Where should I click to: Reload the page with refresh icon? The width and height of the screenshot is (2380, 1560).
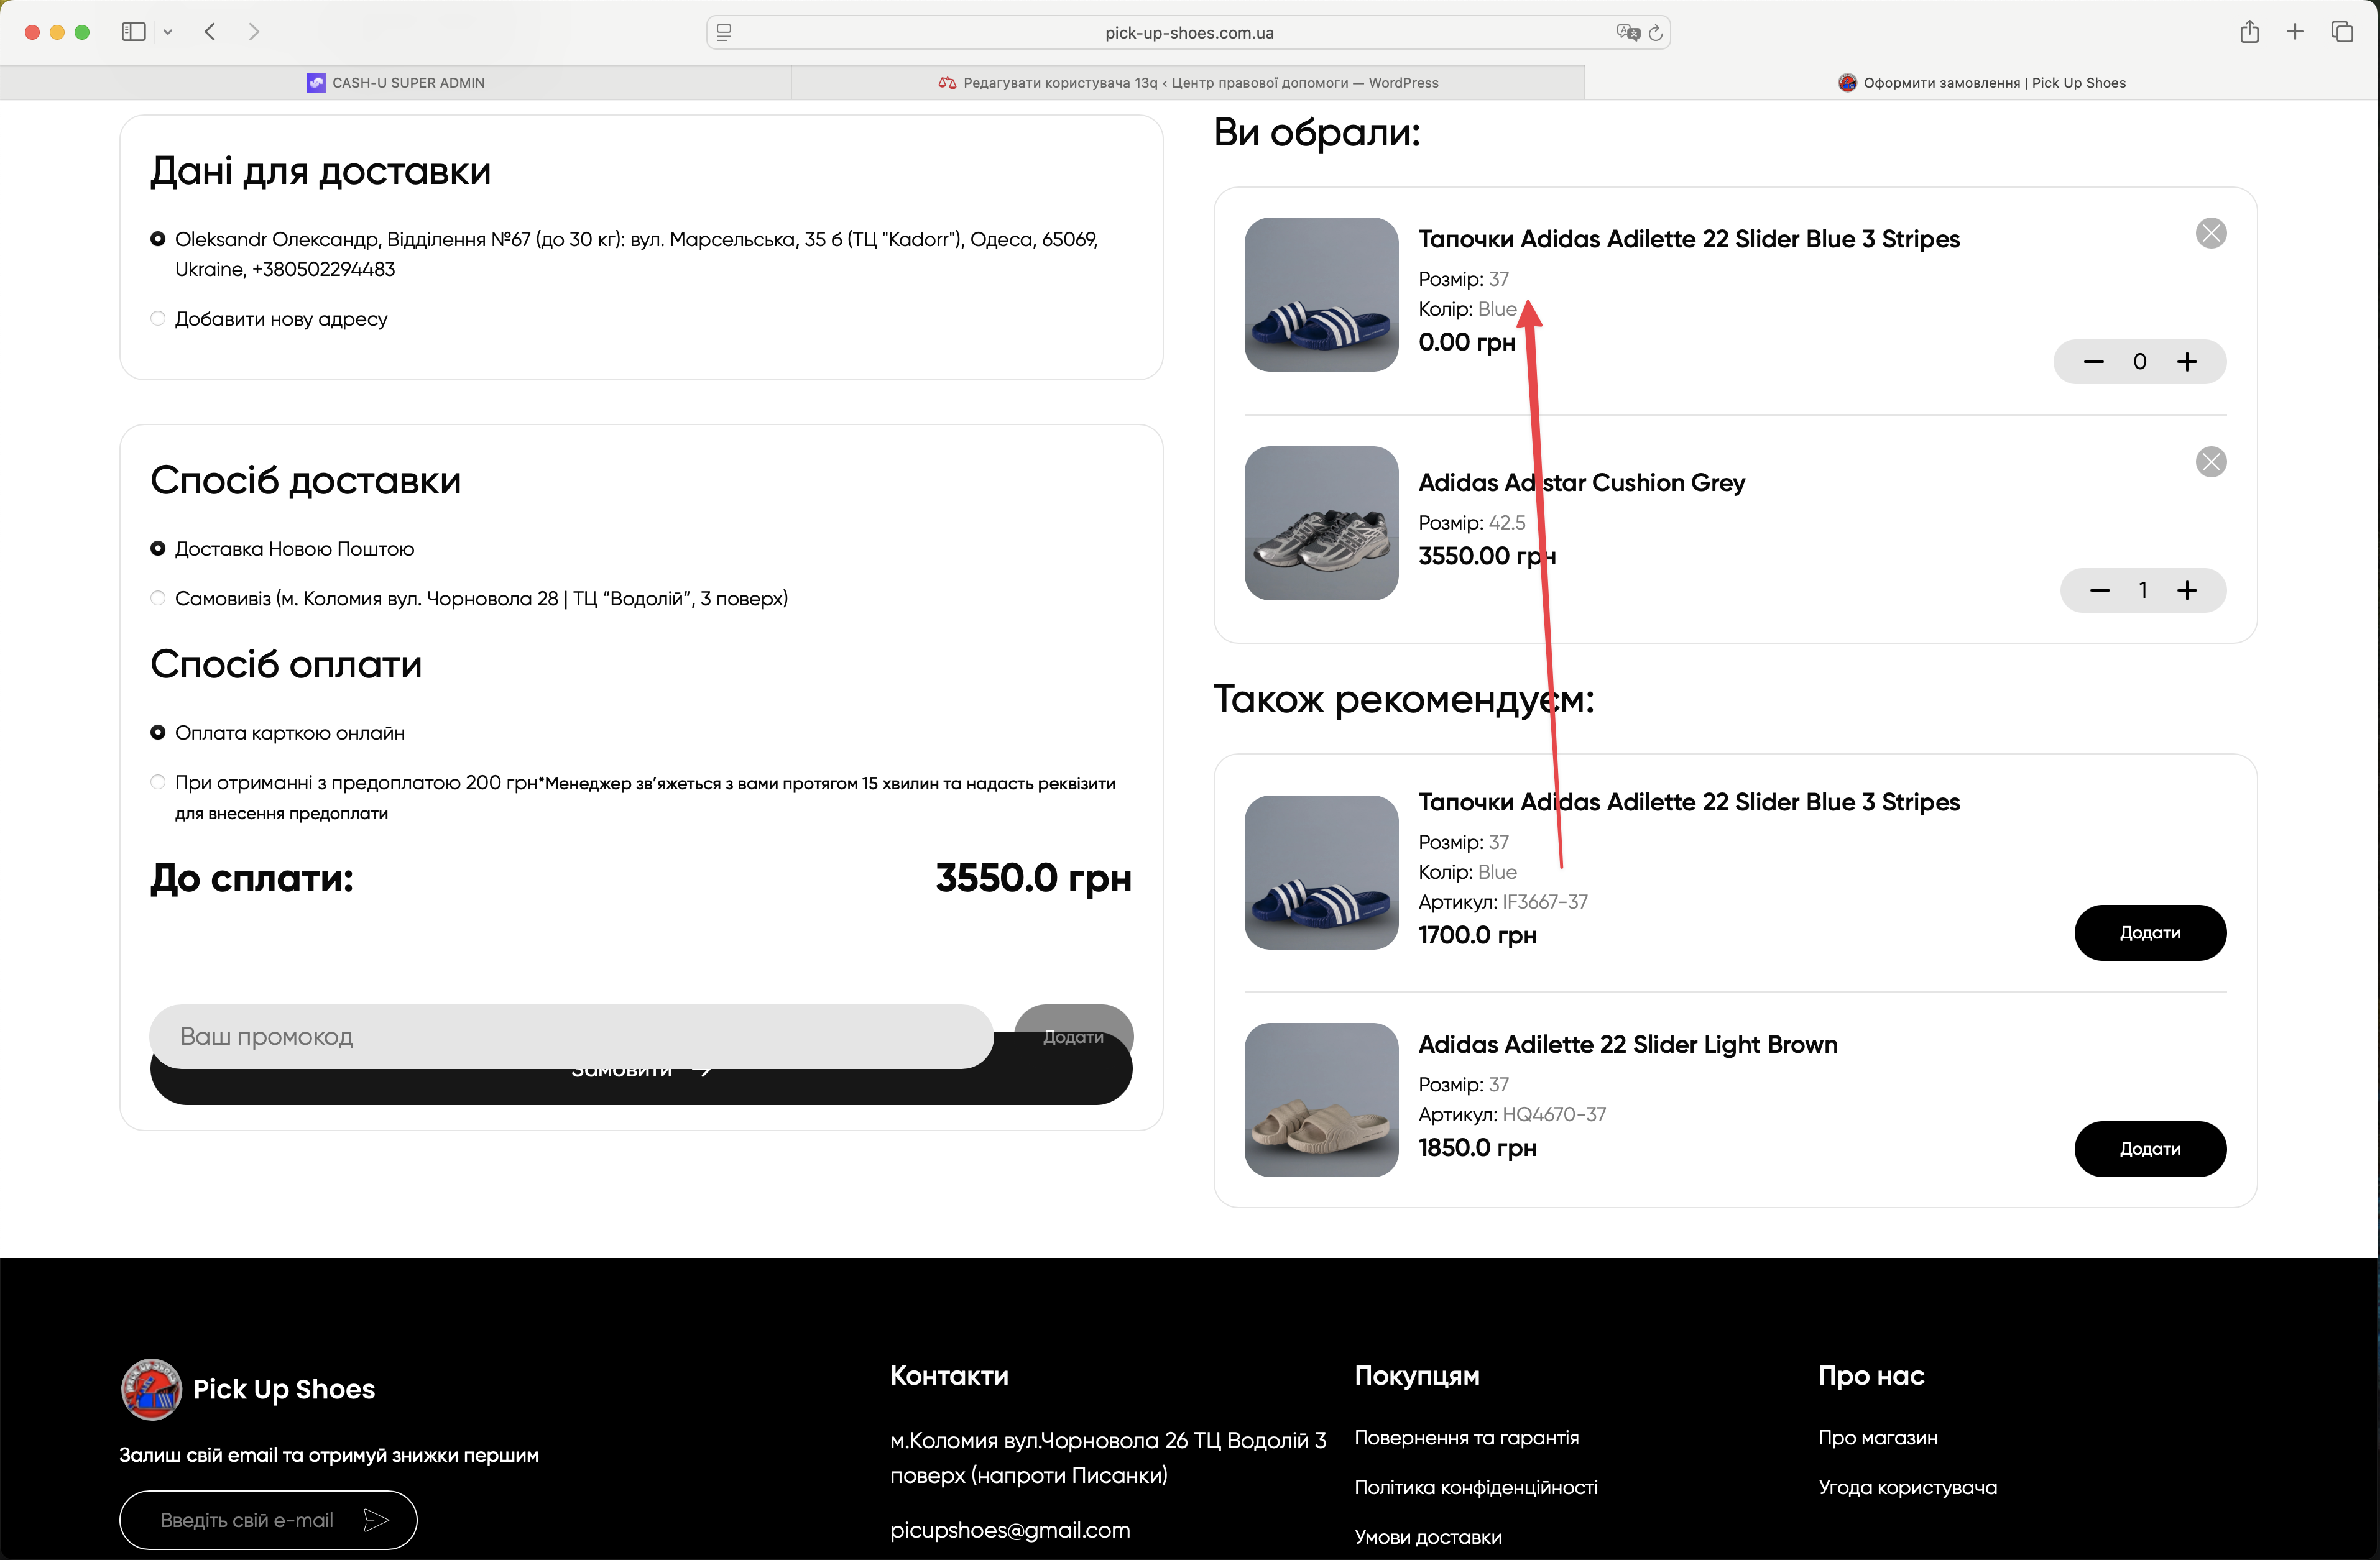(1655, 33)
